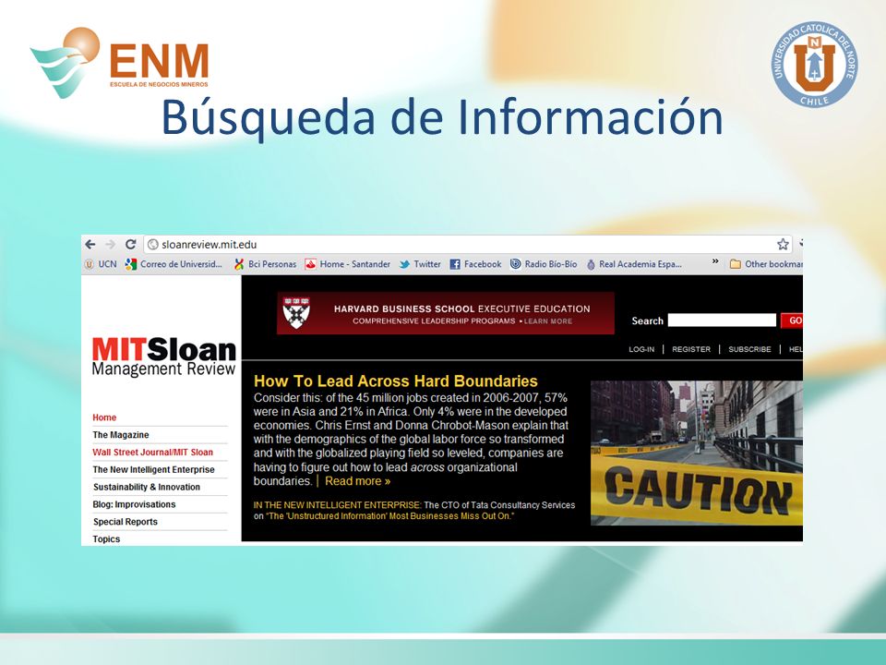Open the REGISTER link

pyautogui.click(x=691, y=349)
